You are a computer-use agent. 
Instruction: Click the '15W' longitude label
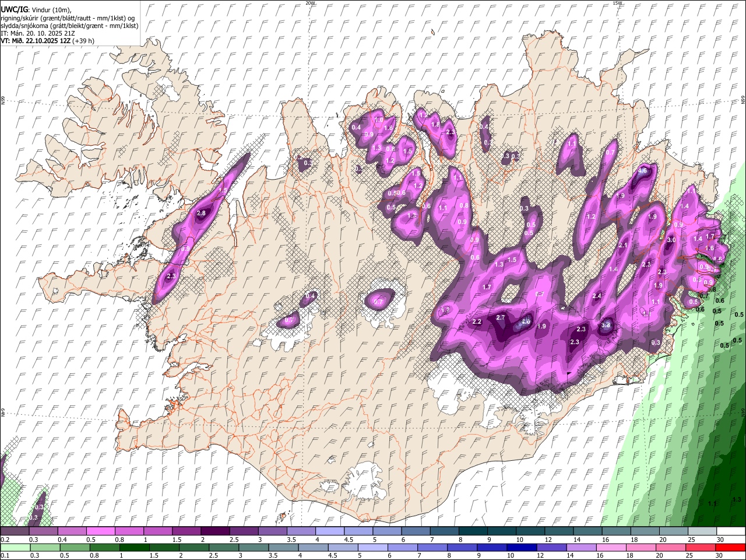coord(617,3)
